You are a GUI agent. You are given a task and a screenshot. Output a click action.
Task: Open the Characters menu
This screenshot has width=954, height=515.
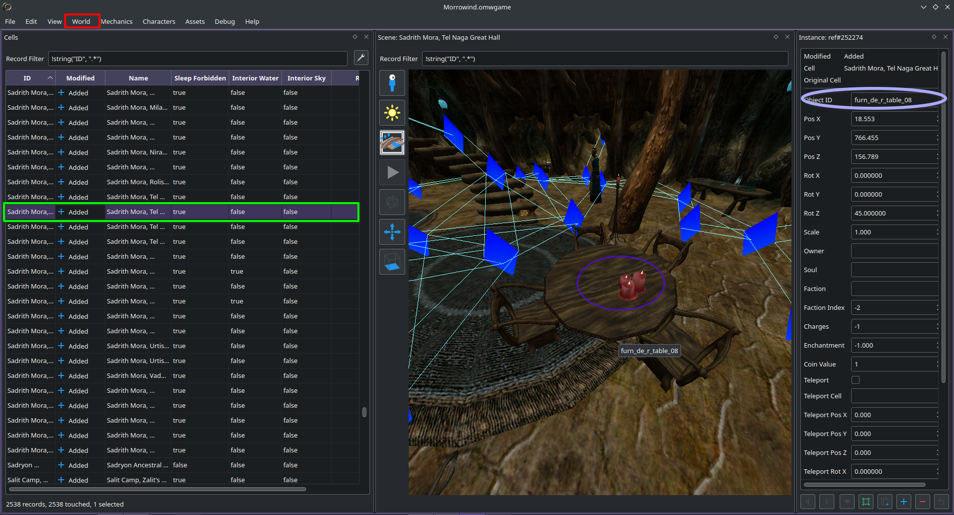pyautogui.click(x=159, y=21)
